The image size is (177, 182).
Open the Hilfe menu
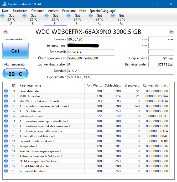[x=82, y=11]
